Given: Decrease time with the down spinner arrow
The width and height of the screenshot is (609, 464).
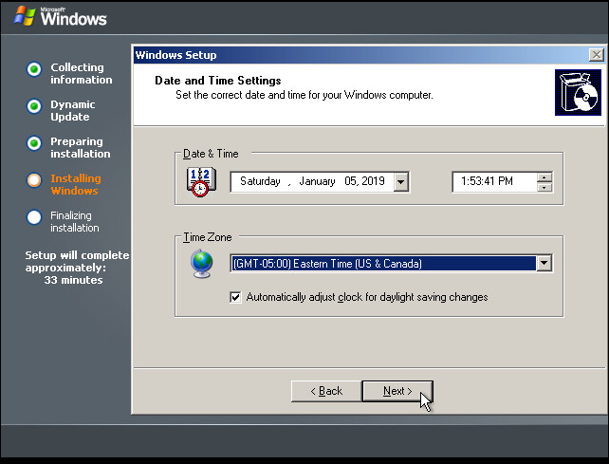Looking at the screenshot, I should point(544,187).
